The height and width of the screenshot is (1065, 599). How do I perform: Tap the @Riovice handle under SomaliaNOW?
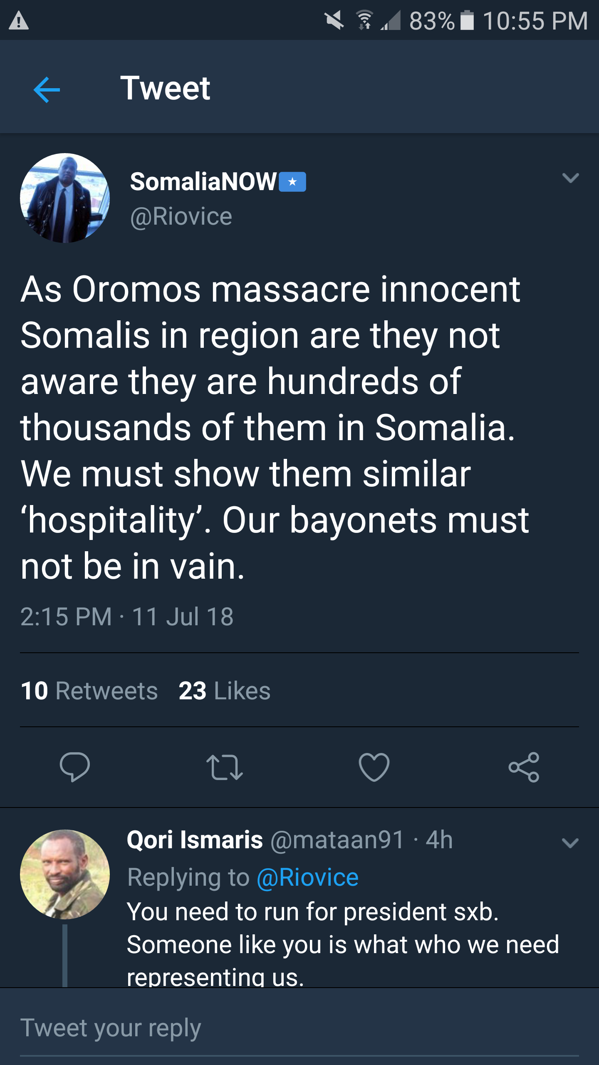coord(181,216)
